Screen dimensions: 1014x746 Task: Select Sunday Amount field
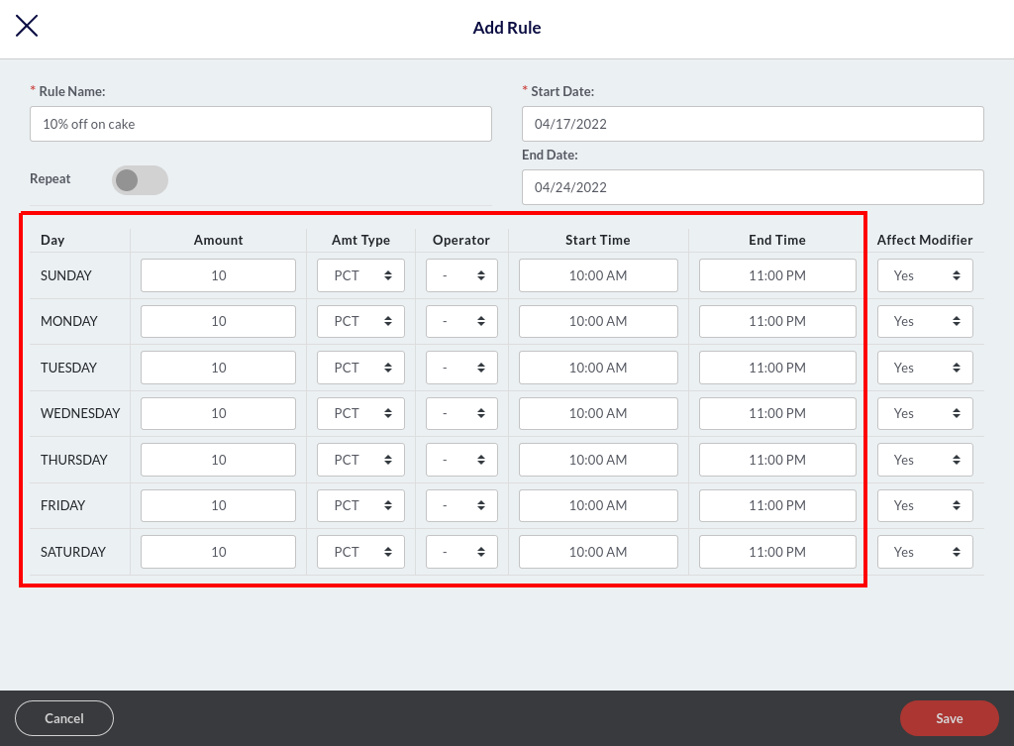coord(218,275)
